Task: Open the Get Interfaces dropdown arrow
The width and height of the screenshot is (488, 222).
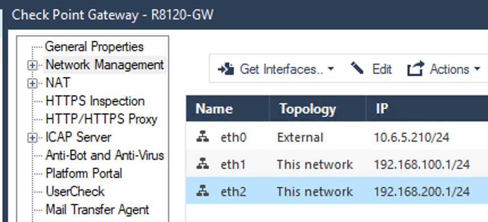Action: pos(331,69)
